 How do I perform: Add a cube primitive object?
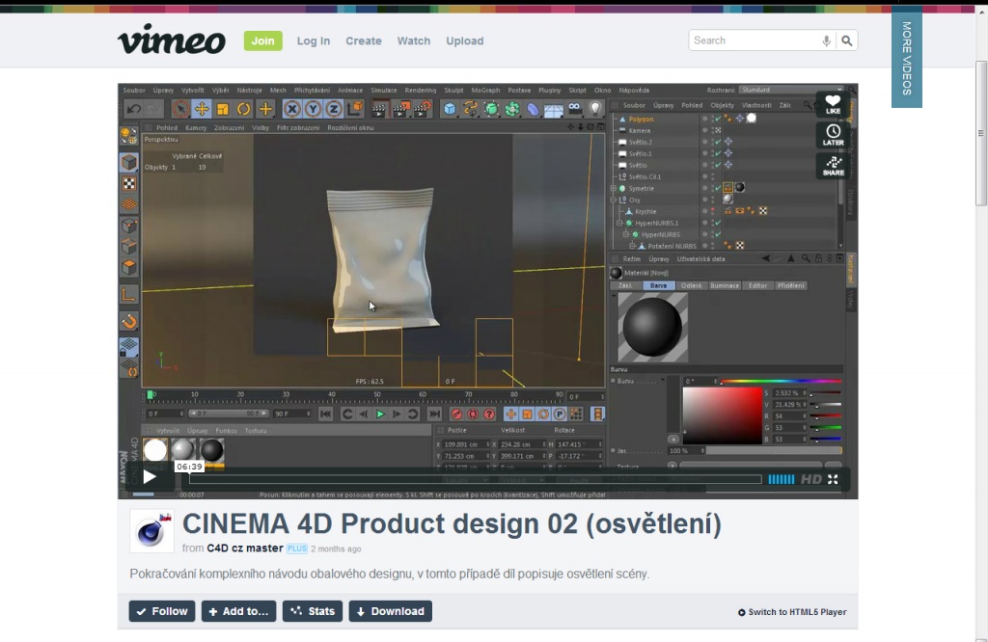450,109
